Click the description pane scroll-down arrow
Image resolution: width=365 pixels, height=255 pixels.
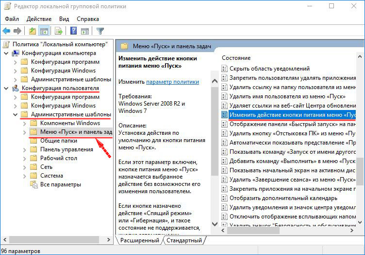pos(215,224)
